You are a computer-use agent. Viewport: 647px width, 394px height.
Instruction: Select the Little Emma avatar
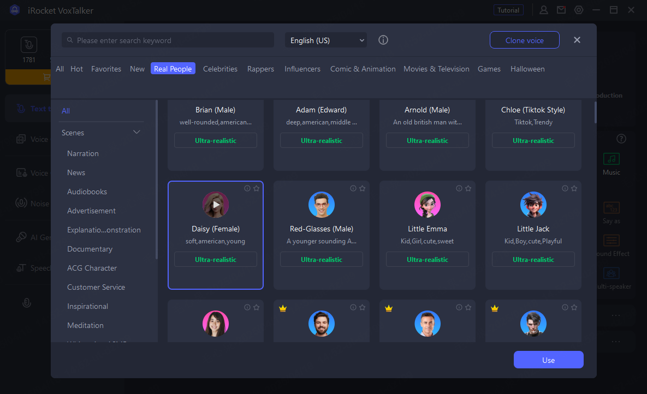428,205
